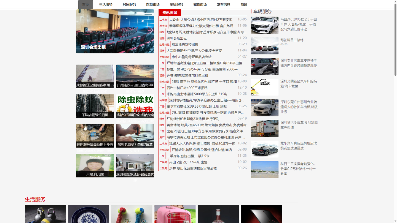Screen dimensions: 397x223
Task: Open the 生活服务 section heading
Action: (35, 199)
